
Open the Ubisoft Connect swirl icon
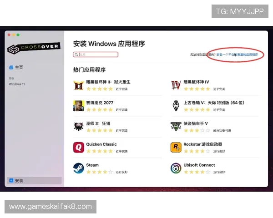pyautogui.click(x=176, y=168)
